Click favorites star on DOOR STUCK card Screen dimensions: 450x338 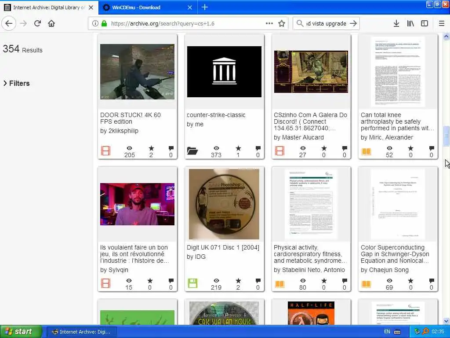151,148
